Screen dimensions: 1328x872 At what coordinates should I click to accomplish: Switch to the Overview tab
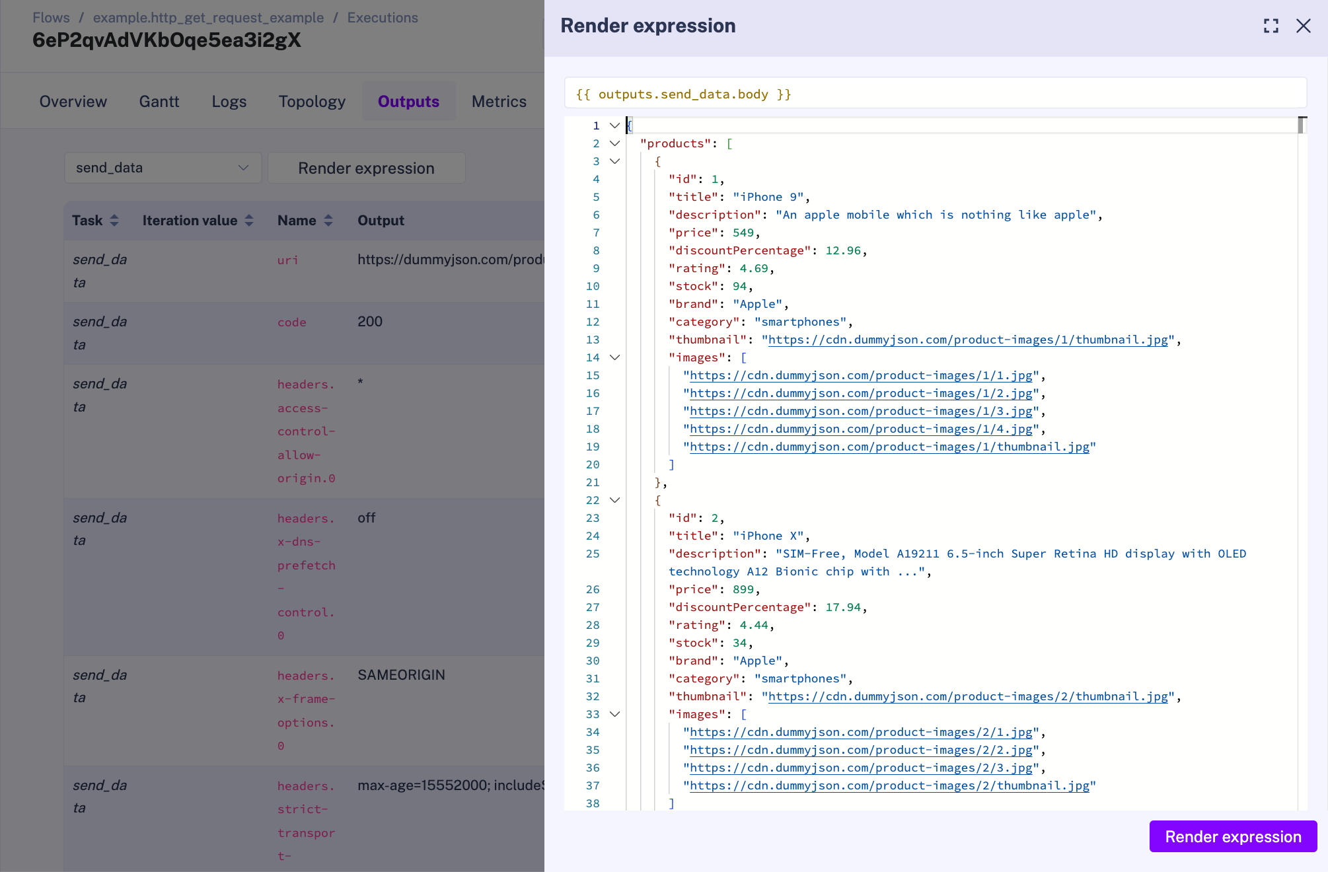click(x=73, y=101)
